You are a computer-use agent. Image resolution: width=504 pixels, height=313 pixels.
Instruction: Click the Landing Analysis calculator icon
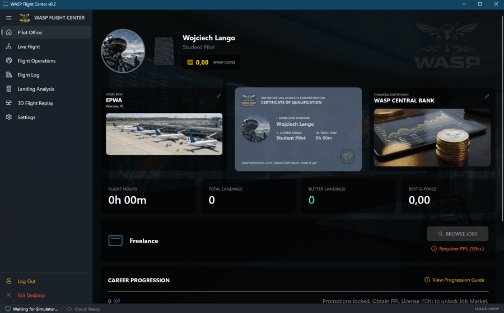[x=9, y=89]
